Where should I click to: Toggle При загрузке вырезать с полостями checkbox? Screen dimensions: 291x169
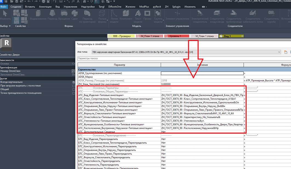74,86
